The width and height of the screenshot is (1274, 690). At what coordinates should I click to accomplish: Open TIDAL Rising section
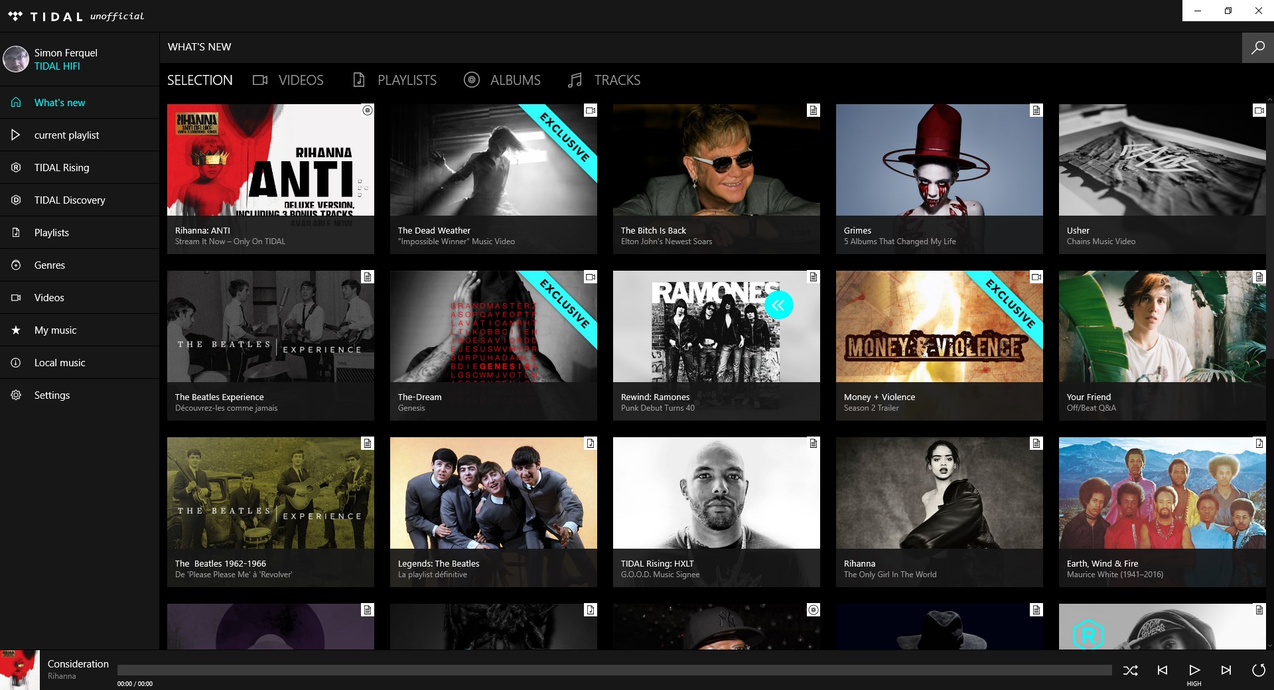pyautogui.click(x=80, y=167)
